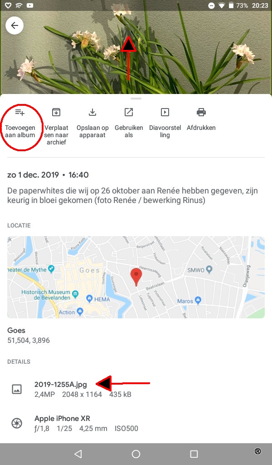Tap the camera aperture icon beside Apple iPhone XR
The image size is (272, 465).
coord(17,423)
